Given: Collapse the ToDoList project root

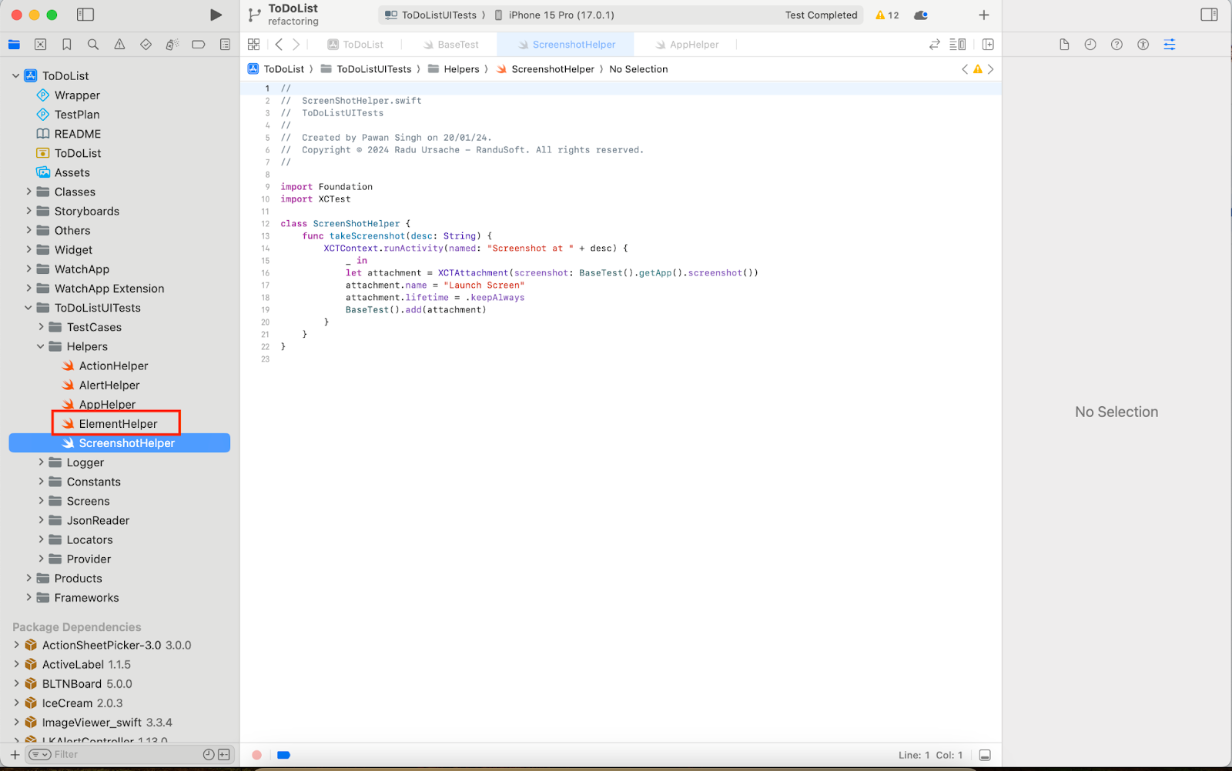Looking at the screenshot, I should coord(16,76).
